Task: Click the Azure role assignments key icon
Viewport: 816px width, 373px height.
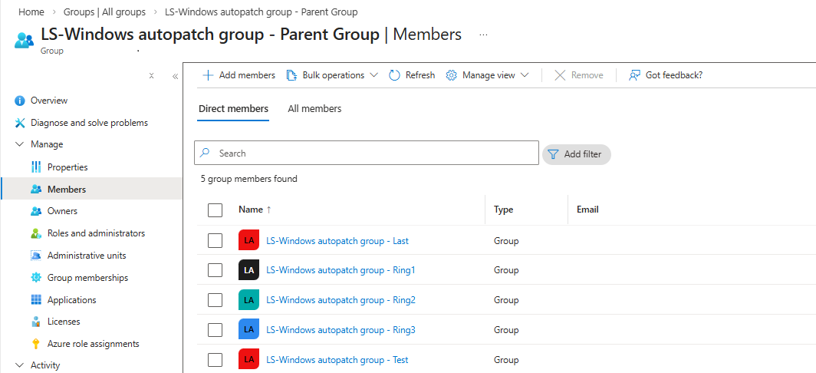Action: 36,344
